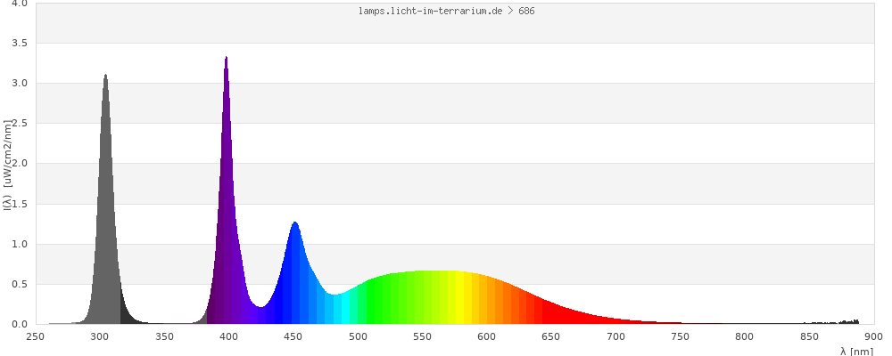This screenshot has width=892, height=356.
Task: Click the cyan dip near 485 nm
Action: (337, 310)
